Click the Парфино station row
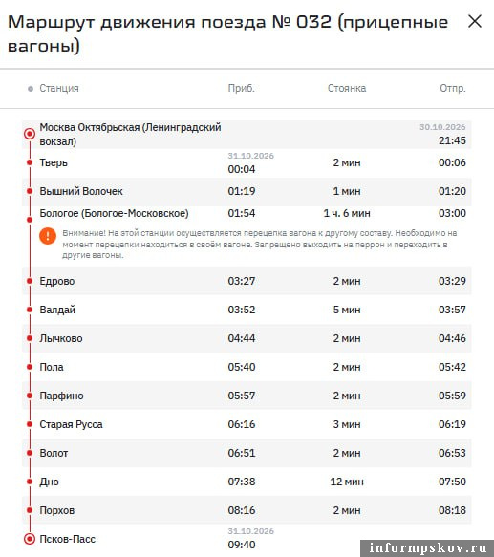494x557 pixels. 247,396
